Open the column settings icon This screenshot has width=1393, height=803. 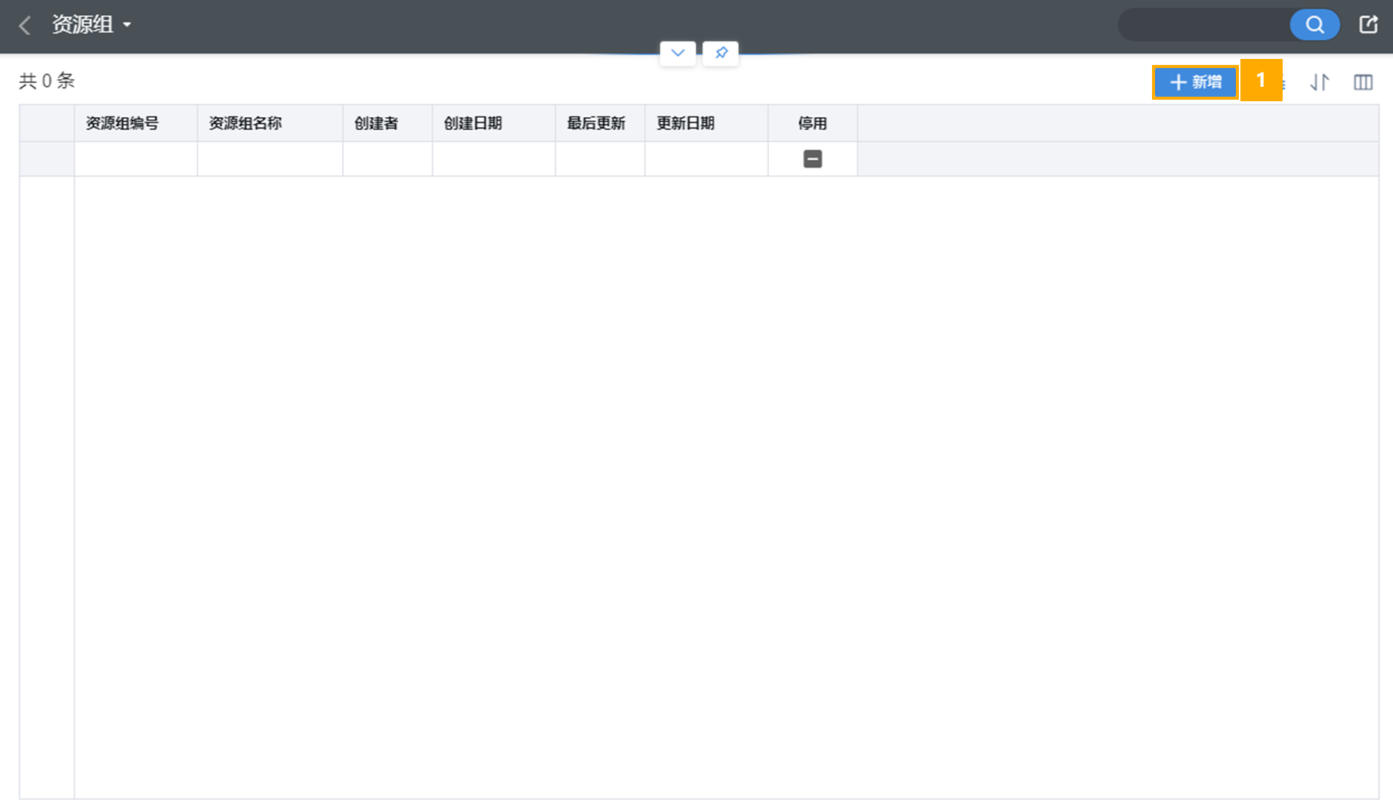pos(1363,82)
